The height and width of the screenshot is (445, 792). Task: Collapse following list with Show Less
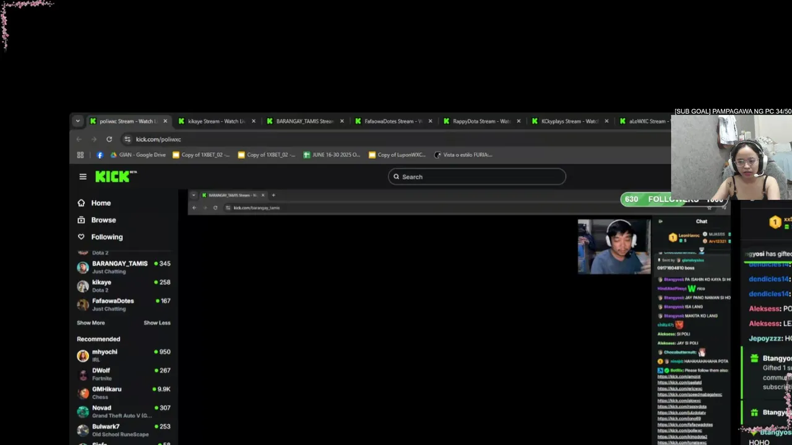pyautogui.click(x=157, y=323)
